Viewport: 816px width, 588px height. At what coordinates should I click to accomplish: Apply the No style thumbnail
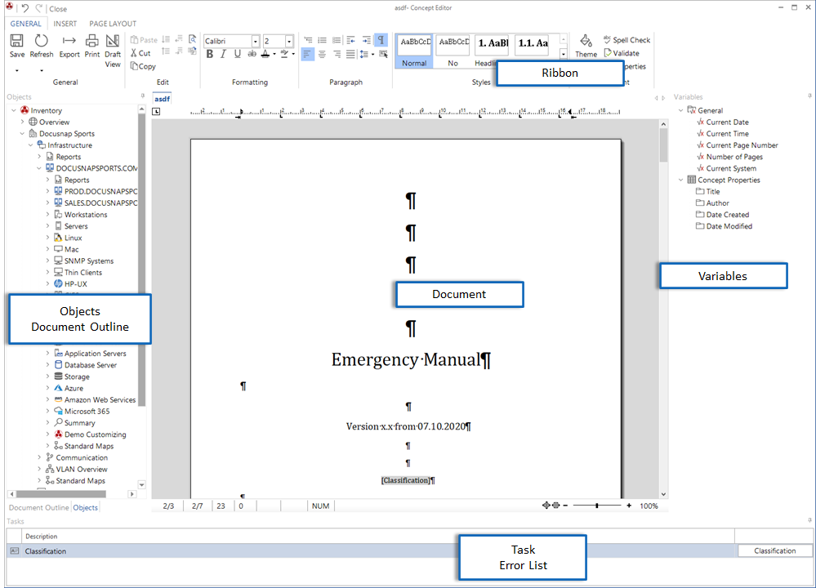pos(453,51)
